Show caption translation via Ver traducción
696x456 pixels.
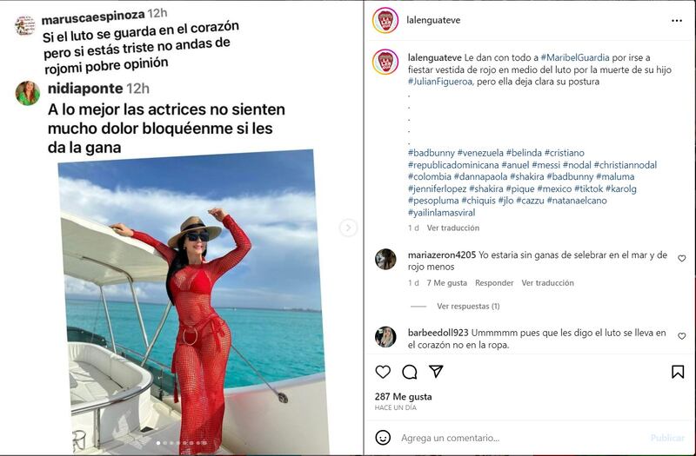[x=452, y=228]
